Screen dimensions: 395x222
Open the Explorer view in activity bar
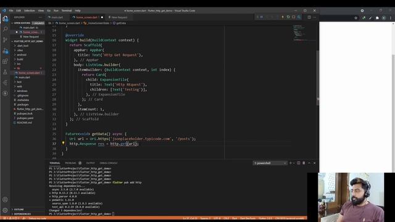pos(5,19)
